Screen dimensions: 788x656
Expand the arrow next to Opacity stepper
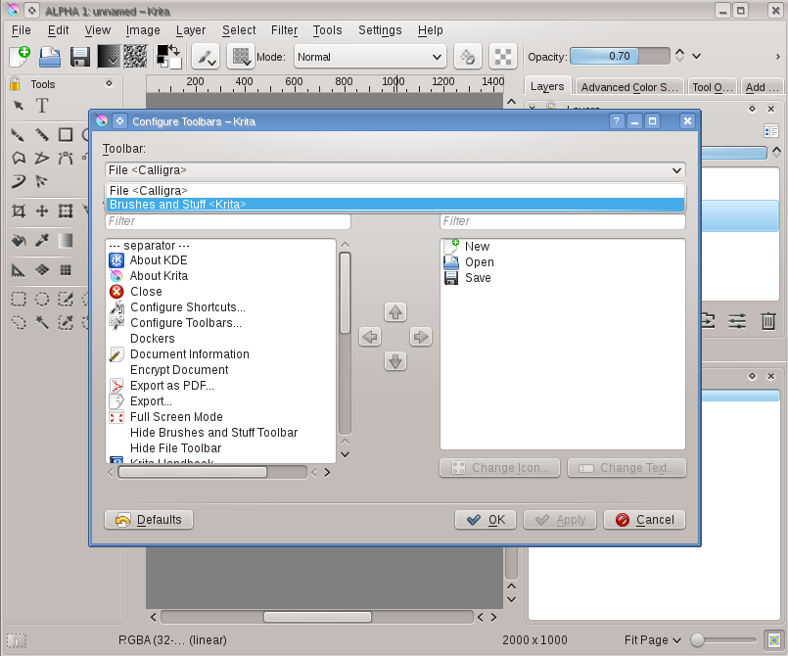pyautogui.click(x=696, y=56)
